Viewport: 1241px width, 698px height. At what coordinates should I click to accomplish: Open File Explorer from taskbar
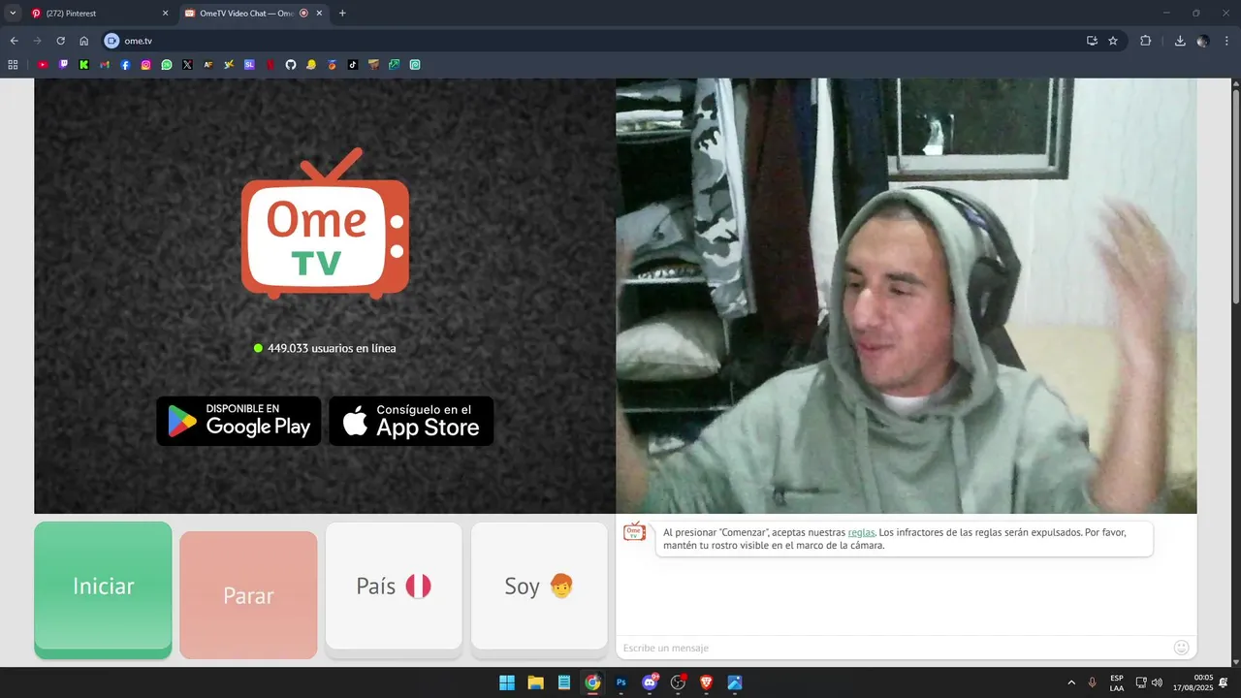[535, 682]
